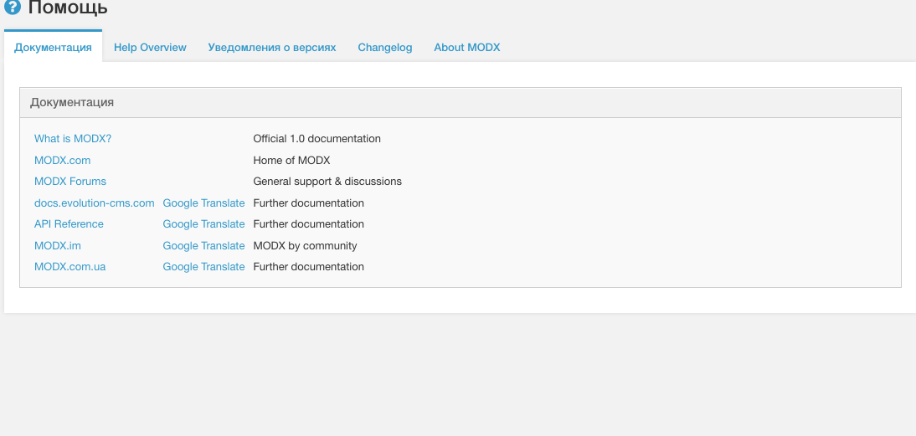Select the 'Official 1.0 documentation' text
916x436 pixels.
(x=316, y=139)
